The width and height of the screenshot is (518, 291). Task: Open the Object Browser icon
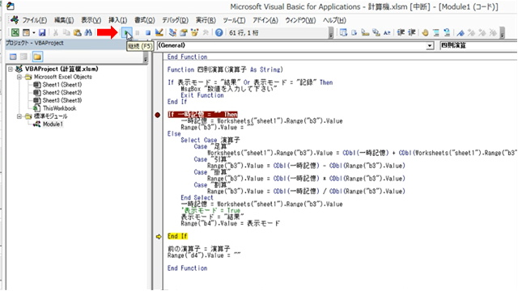pos(194,32)
